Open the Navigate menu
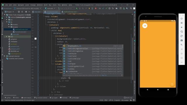Viewport: 187px width, 105px height. point(21,5)
